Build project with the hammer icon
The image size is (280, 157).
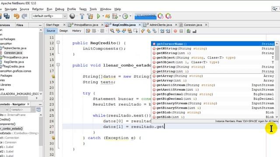pos(82,16)
